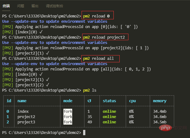This screenshot has width=190, height=138.
Task: Click id '0' in the table
Action: 8,111
